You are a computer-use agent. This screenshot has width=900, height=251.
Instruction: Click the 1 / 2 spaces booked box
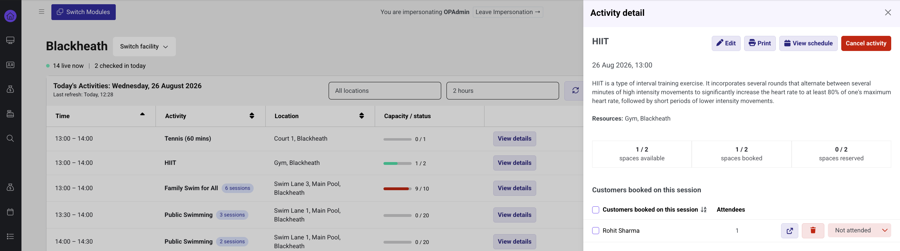(x=741, y=154)
